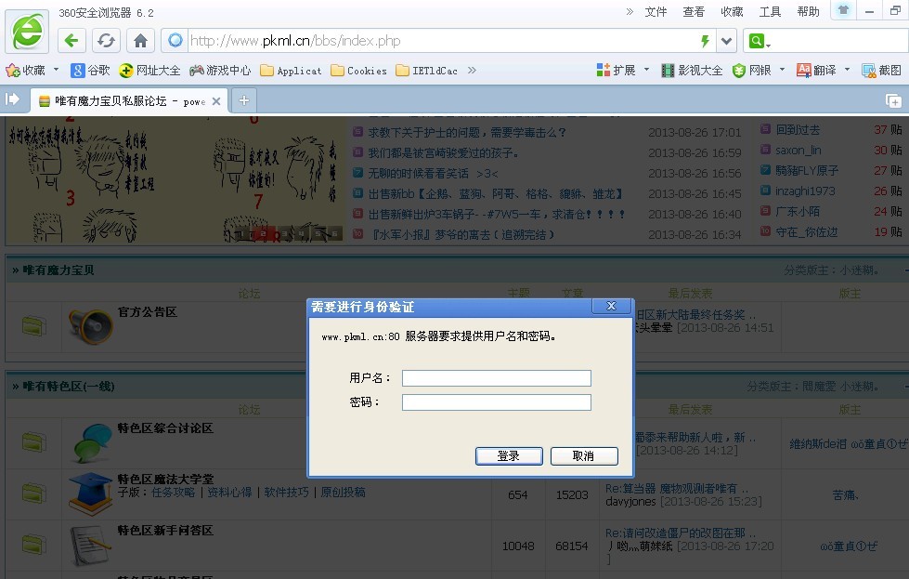Open 影视大全 from the toolbar
Screen dimensions: 909x579
point(692,70)
